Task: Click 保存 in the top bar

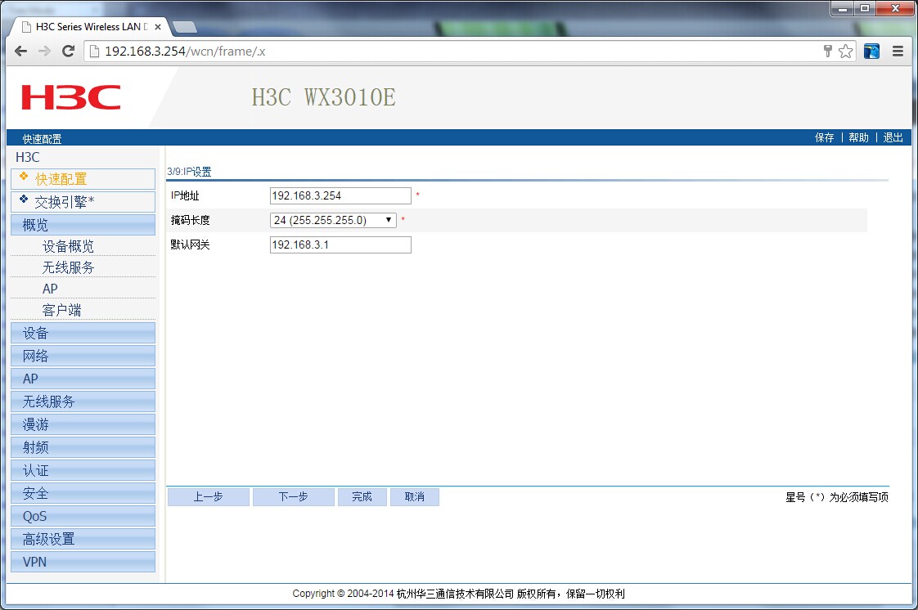Action: tap(825, 137)
